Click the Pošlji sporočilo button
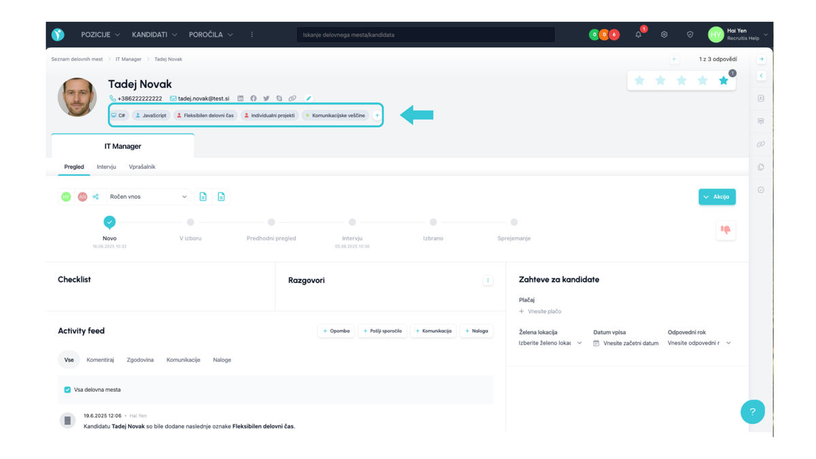 pos(382,331)
